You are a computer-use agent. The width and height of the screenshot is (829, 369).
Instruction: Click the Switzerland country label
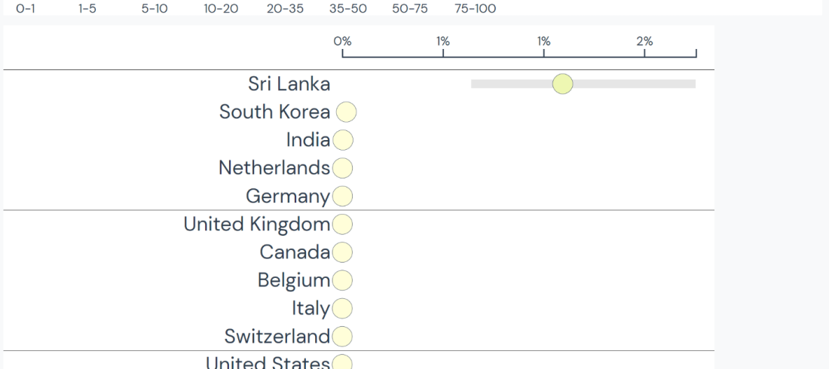(x=277, y=336)
